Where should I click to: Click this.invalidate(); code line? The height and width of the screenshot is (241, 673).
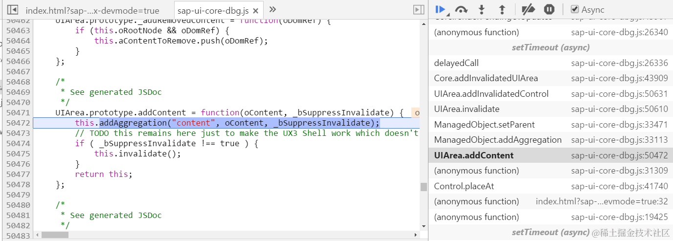pyautogui.click(x=137, y=154)
